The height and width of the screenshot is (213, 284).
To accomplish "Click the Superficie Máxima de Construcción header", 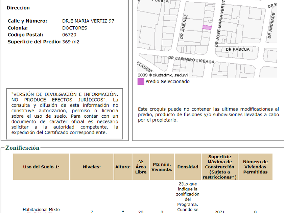I will pyautogui.click(x=219, y=167).
